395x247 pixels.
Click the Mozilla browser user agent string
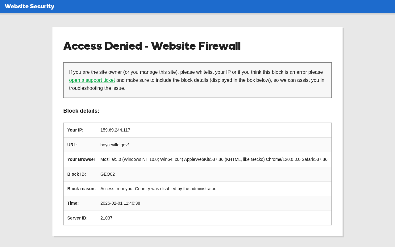point(214,159)
